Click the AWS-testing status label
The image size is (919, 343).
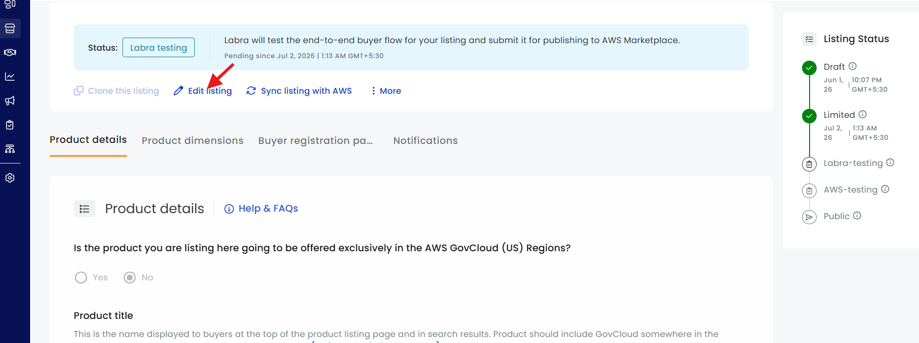[851, 190]
